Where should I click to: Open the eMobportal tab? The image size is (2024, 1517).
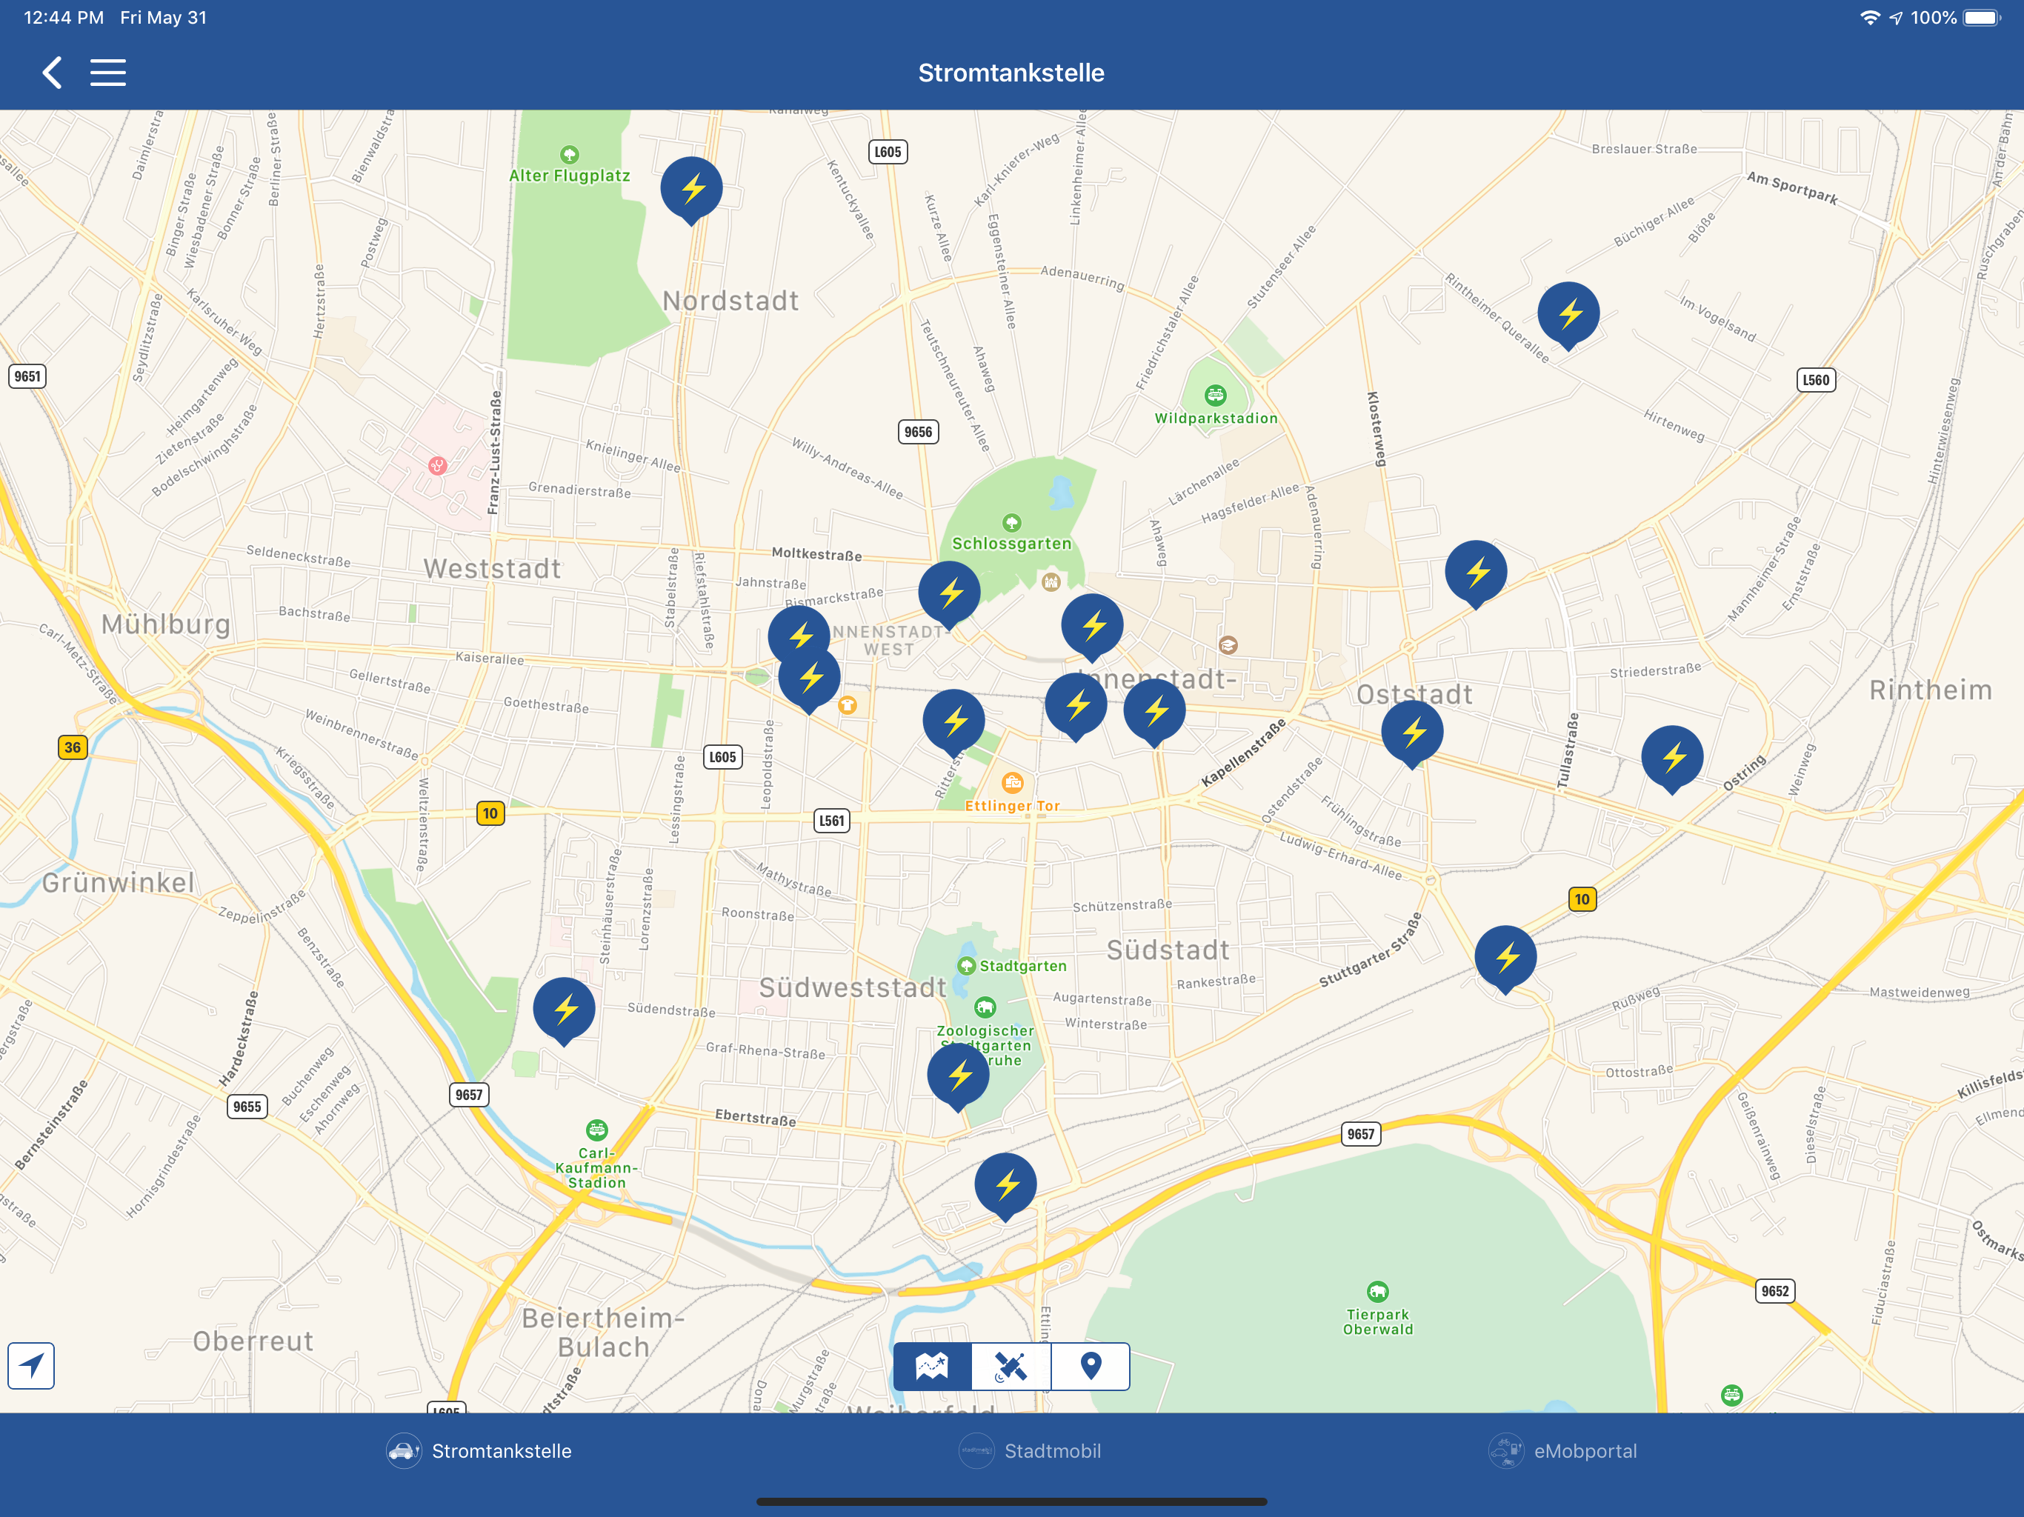click(x=1563, y=1450)
